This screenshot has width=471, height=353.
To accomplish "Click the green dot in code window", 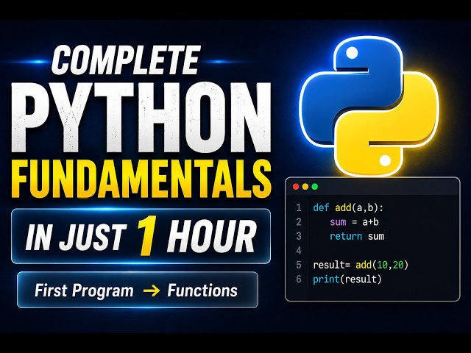I will tap(315, 187).
